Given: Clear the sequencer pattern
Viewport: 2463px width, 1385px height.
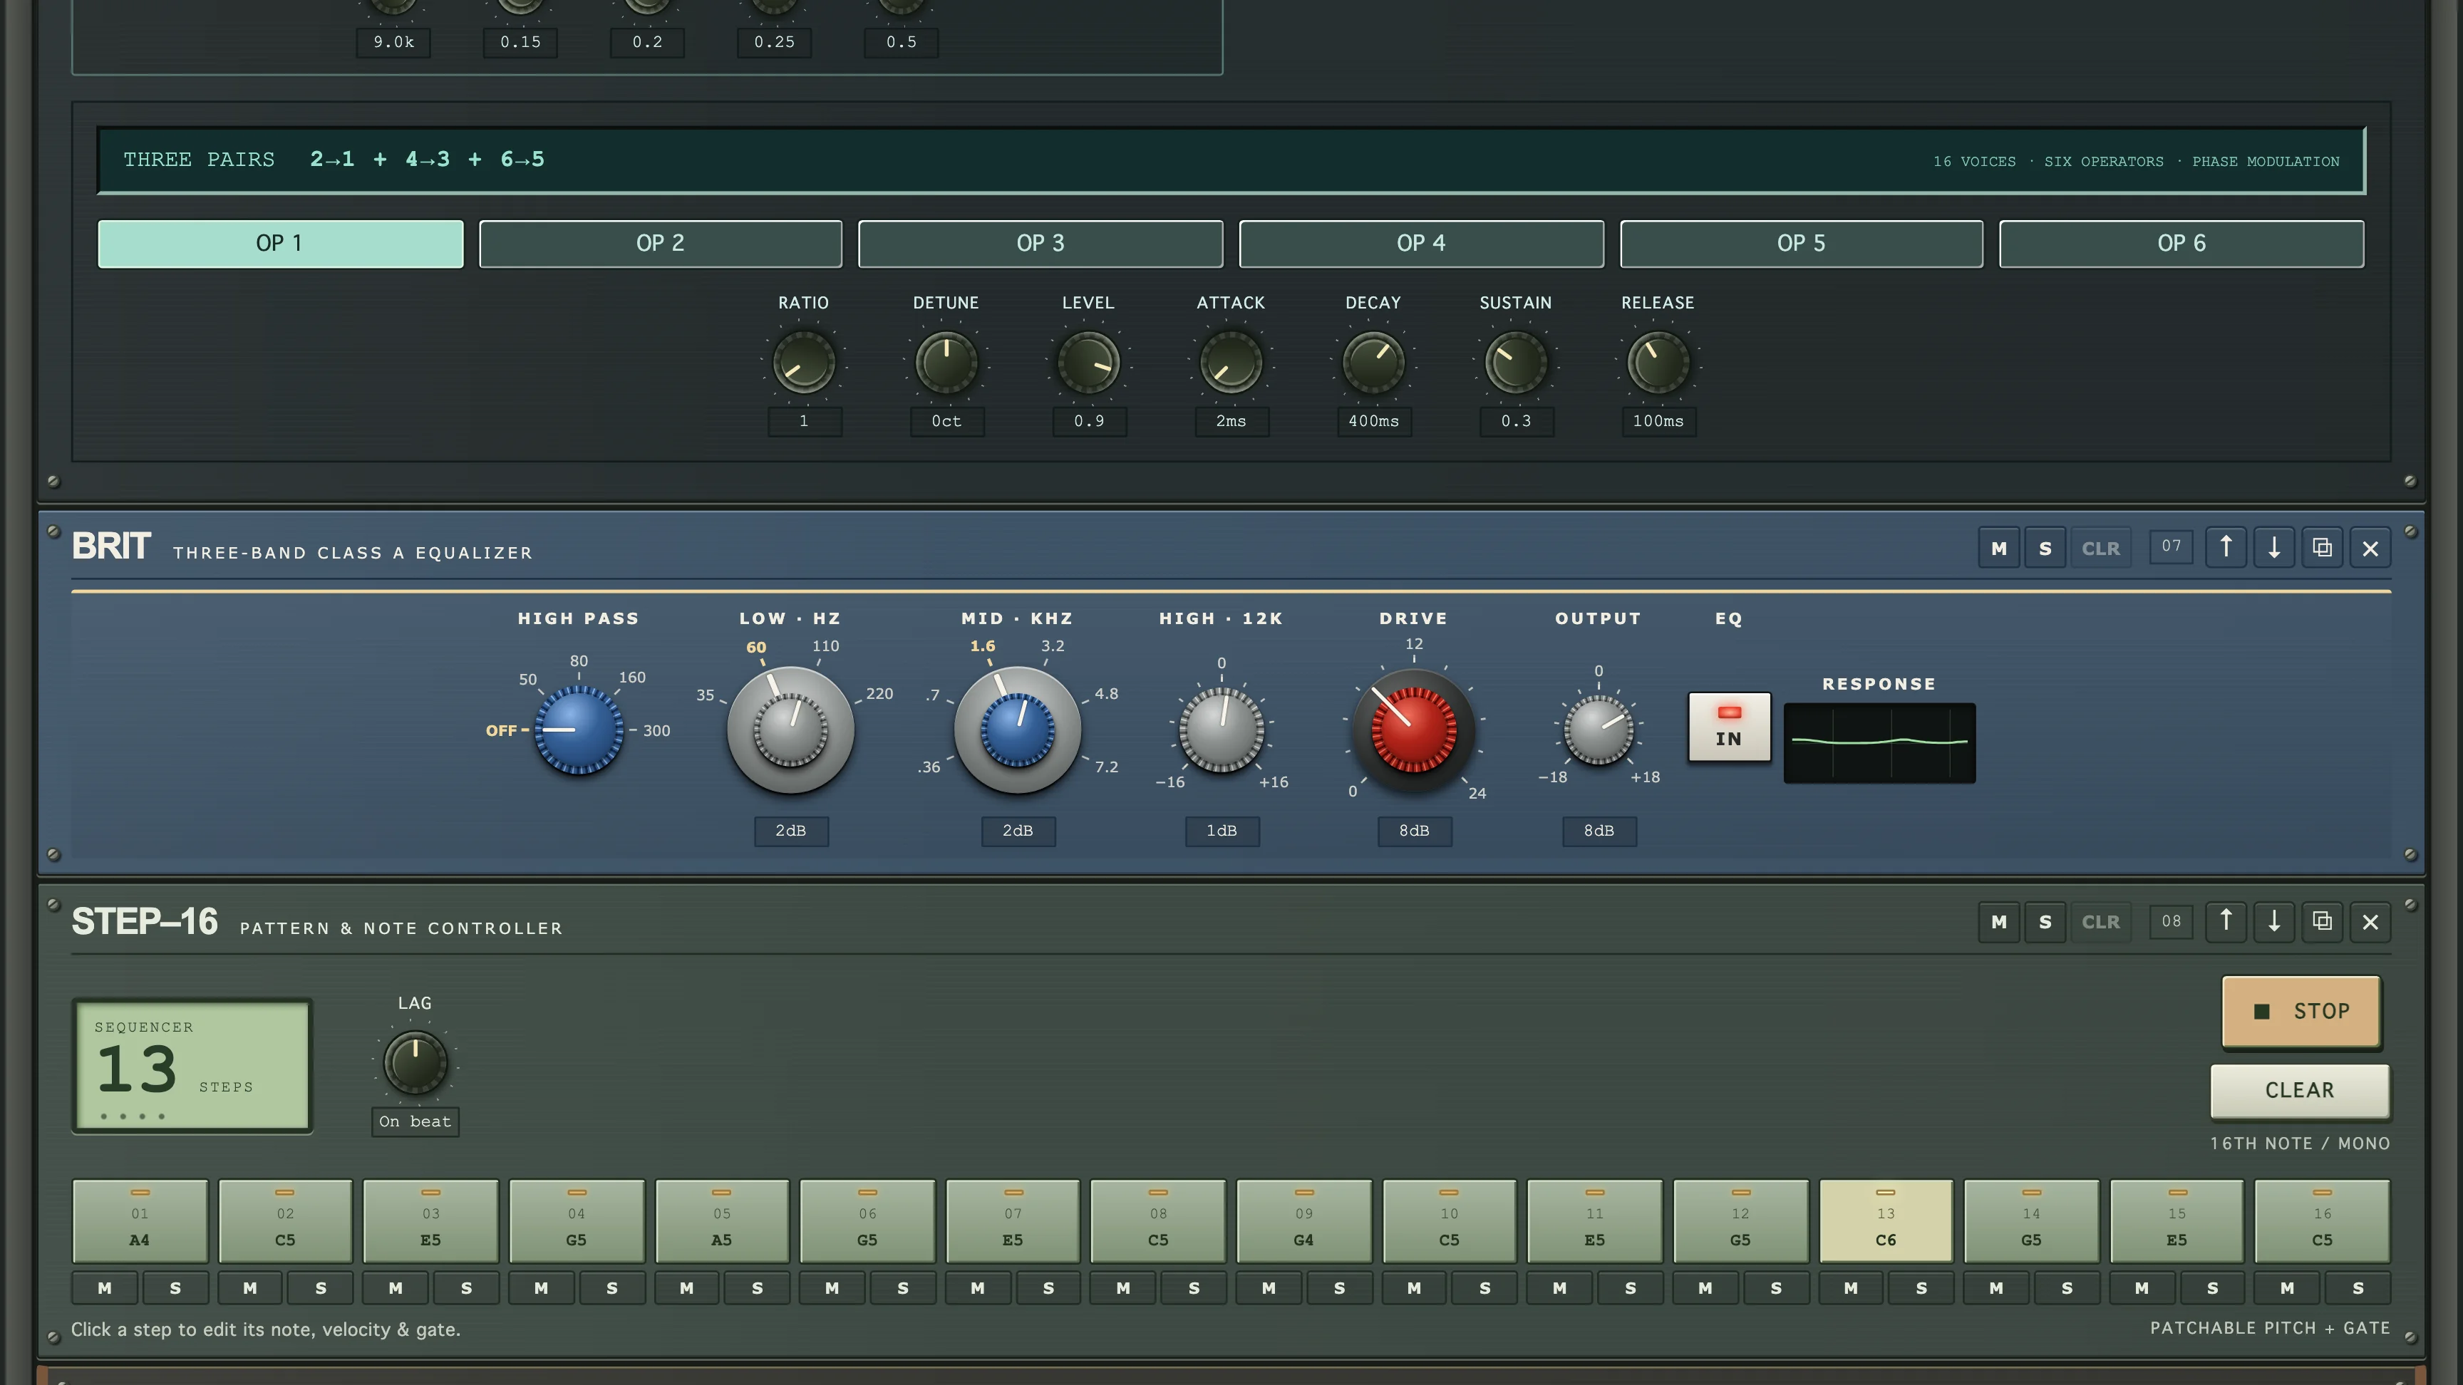Looking at the screenshot, I should [x=2300, y=1091].
